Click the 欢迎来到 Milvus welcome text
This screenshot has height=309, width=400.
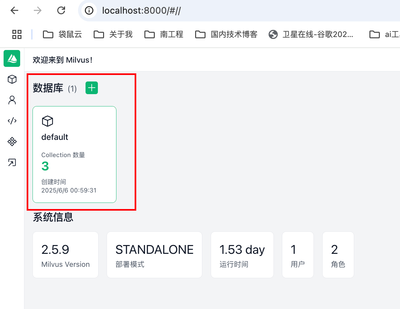(x=62, y=60)
